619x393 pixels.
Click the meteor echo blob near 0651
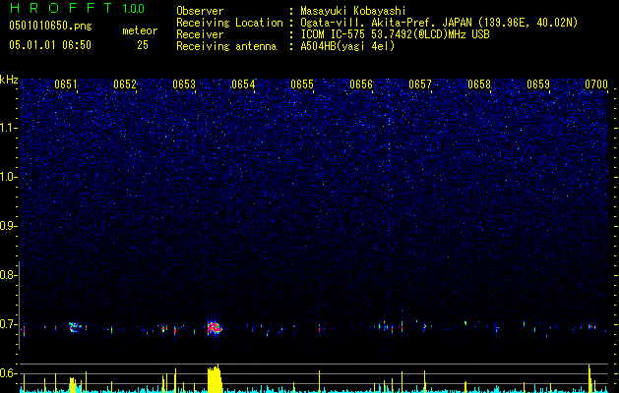(76, 327)
